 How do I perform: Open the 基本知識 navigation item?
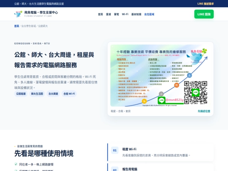pyautogui.click(x=136, y=14)
